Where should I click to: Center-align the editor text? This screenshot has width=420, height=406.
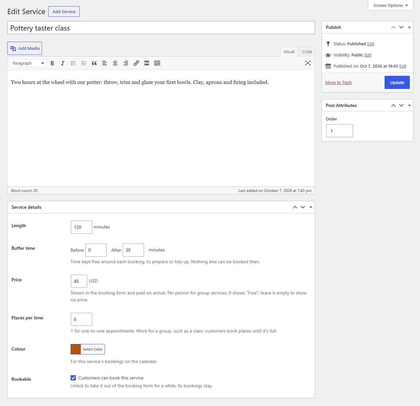tap(115, 63)
